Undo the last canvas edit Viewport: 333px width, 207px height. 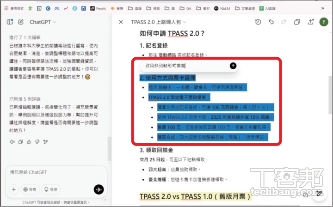coord(271,22)
